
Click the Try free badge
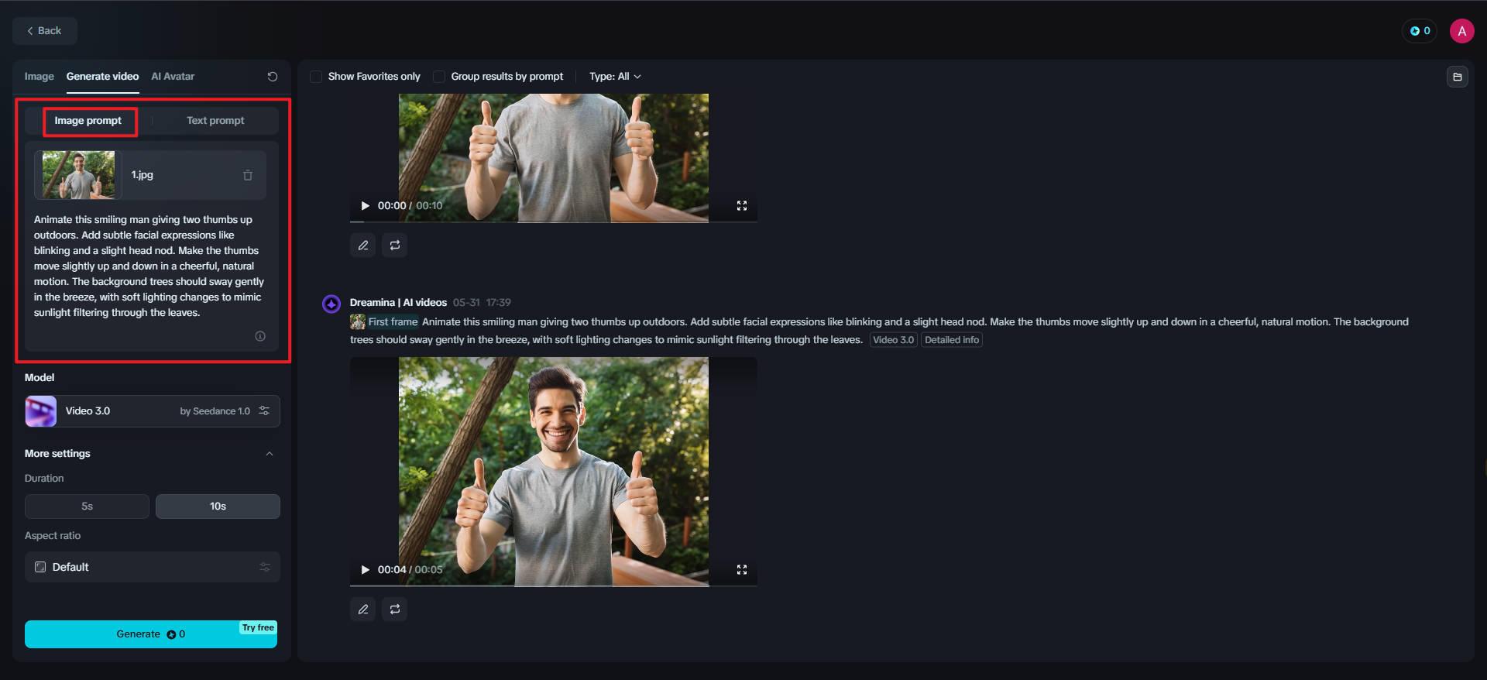point(258,628)
